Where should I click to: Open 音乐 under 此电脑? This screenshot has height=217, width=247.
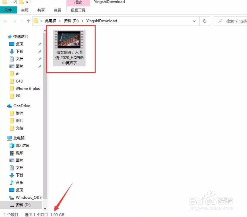(19, 183)
